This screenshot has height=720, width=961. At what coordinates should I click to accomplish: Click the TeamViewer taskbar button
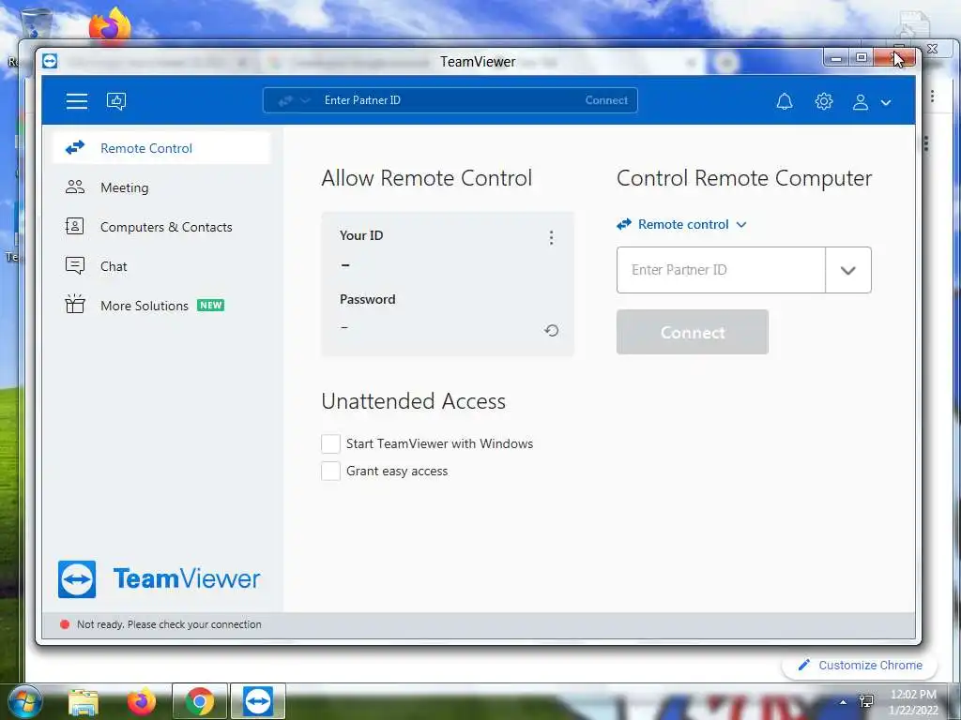click(258, 701)
